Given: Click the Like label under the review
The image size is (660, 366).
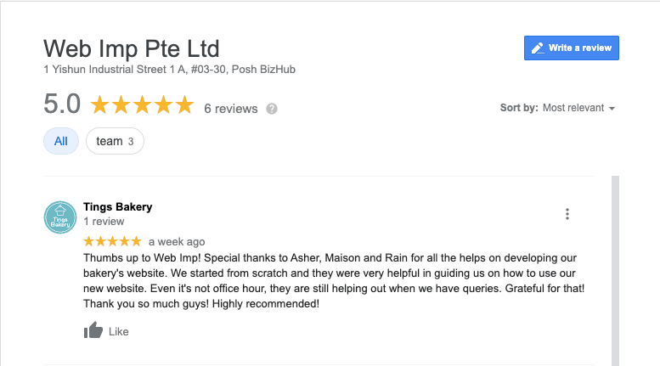Looking at the screenshot, I should (x=119, y=332).
